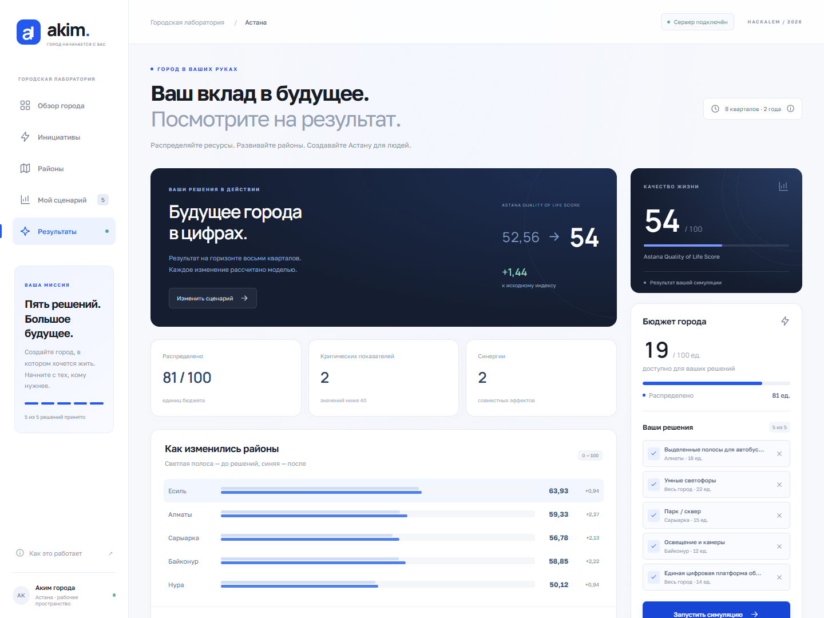Remove the Умные светофоры decision
Image resolution: width=824 pixels, height=618 pixels.
click(779, 485)
